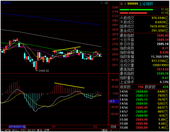Image resolution: width=170 pixels, height=132 pixels.
Task: Open the 模板 template menu
Action: (x=105, y=130)
